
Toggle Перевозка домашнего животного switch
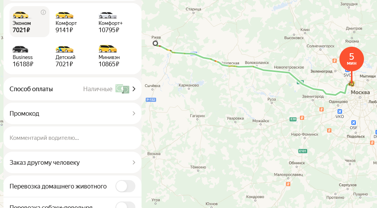(125, 186)
